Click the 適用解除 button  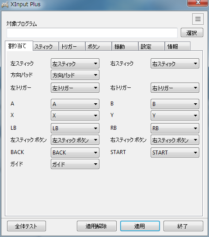click(x=97, y=226)
